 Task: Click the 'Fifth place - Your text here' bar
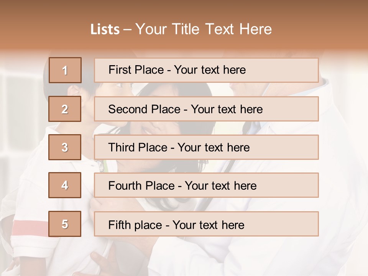206,224
